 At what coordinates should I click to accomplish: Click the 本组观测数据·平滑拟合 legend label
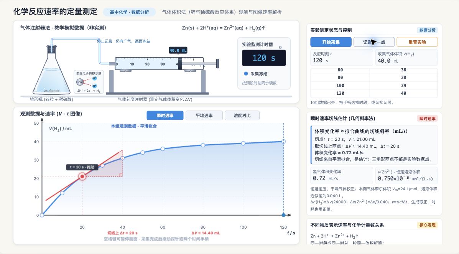point(134,126)
